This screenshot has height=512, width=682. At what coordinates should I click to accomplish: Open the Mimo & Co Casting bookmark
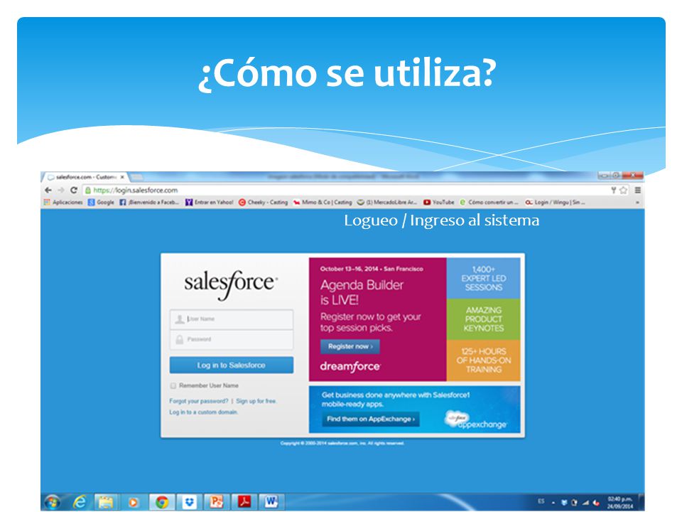323,203
